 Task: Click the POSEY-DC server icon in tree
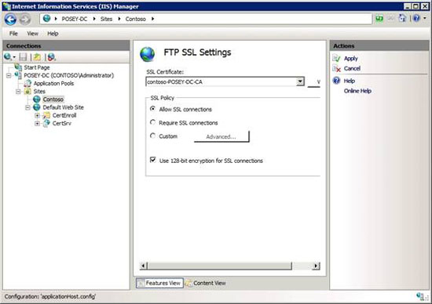(x=18, y=75)
